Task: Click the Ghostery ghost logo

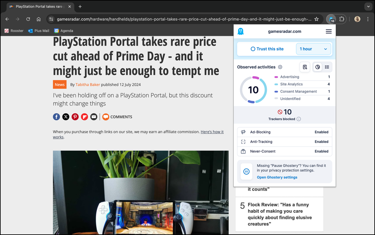Action: click(x=241, y=31)
